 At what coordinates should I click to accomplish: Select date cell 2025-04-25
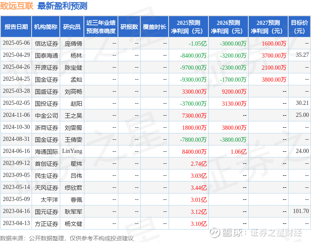(x=16, y=79)
